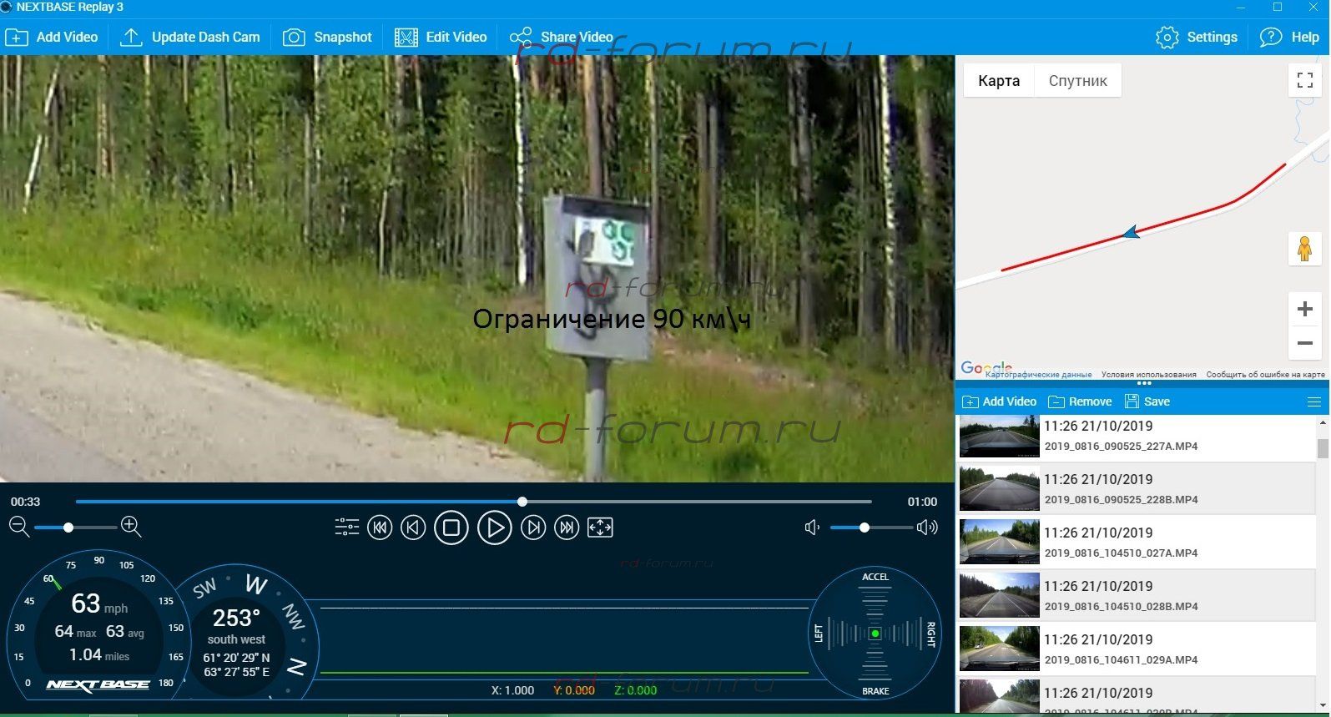
Task: Open playback adjustments sliders icon
Action: tap(346, 528)
